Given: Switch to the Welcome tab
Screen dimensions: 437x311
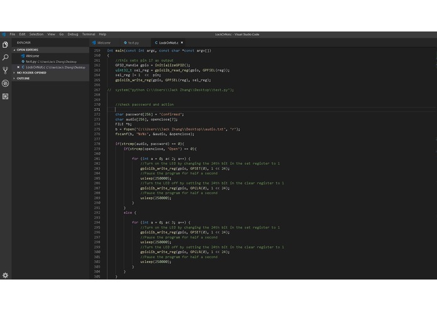Looking at the screenshot, I should click(x=104, y=43).
